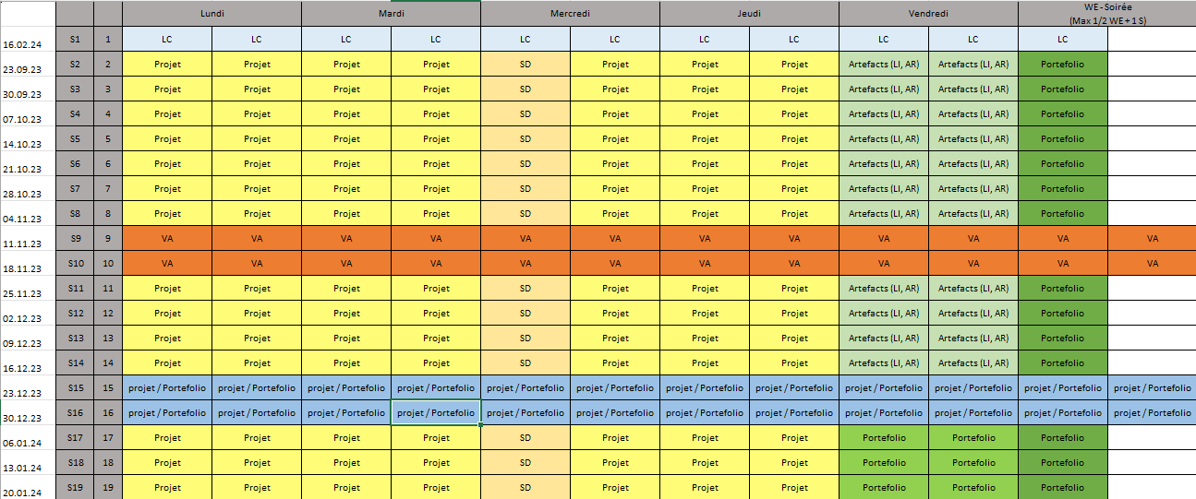This screenshot has width=1196, height=499.
Task: Click the Jeudi column header
Action: (x=749, y=14)
